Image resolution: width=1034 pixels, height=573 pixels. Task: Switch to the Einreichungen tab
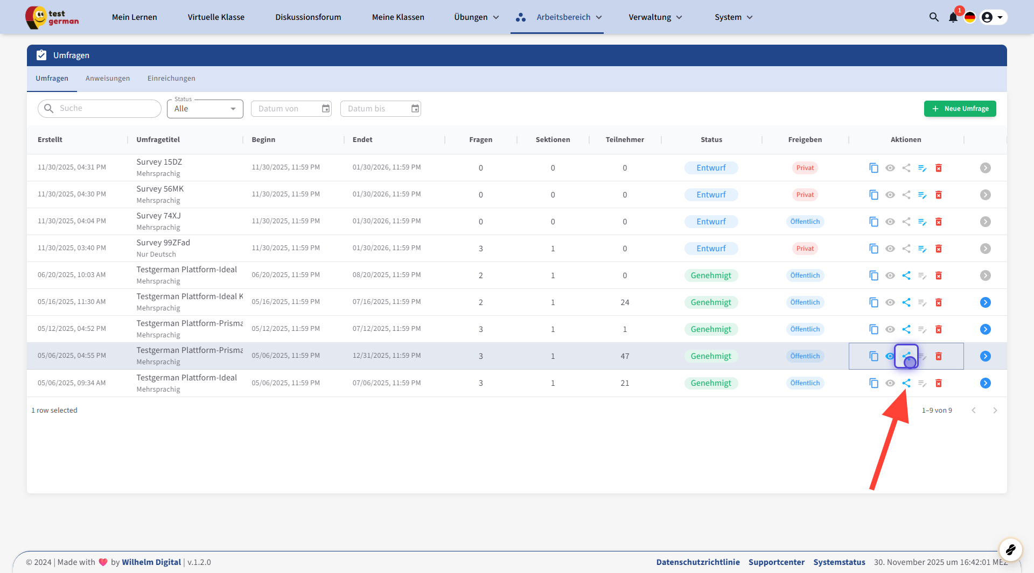pos(171,79)
